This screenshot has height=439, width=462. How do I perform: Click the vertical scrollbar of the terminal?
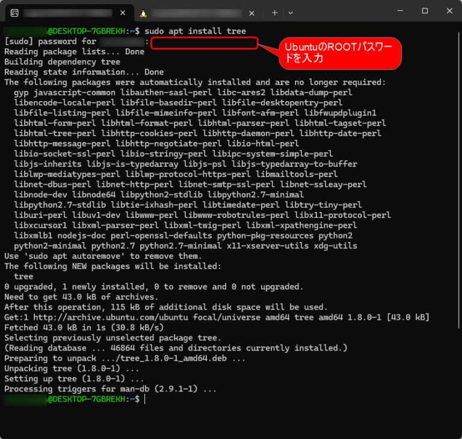(459, 180)
